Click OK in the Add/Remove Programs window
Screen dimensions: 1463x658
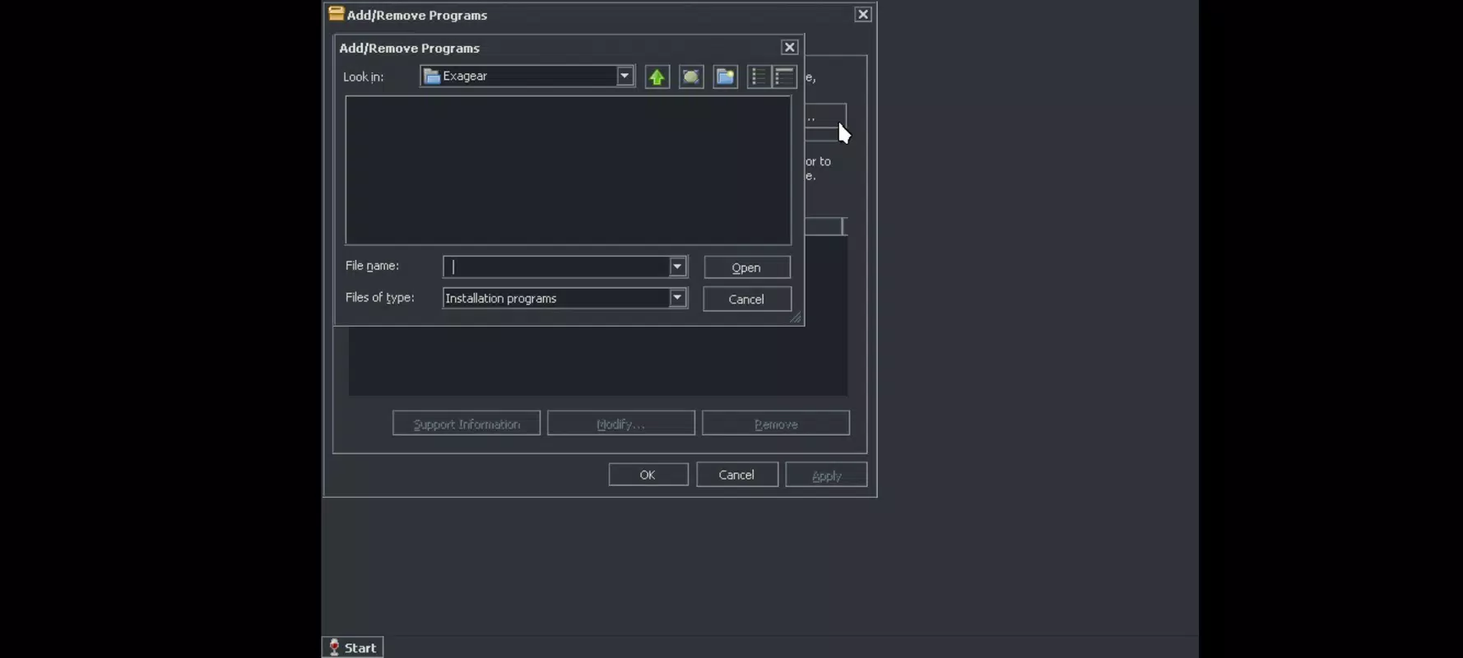(648, 475)
